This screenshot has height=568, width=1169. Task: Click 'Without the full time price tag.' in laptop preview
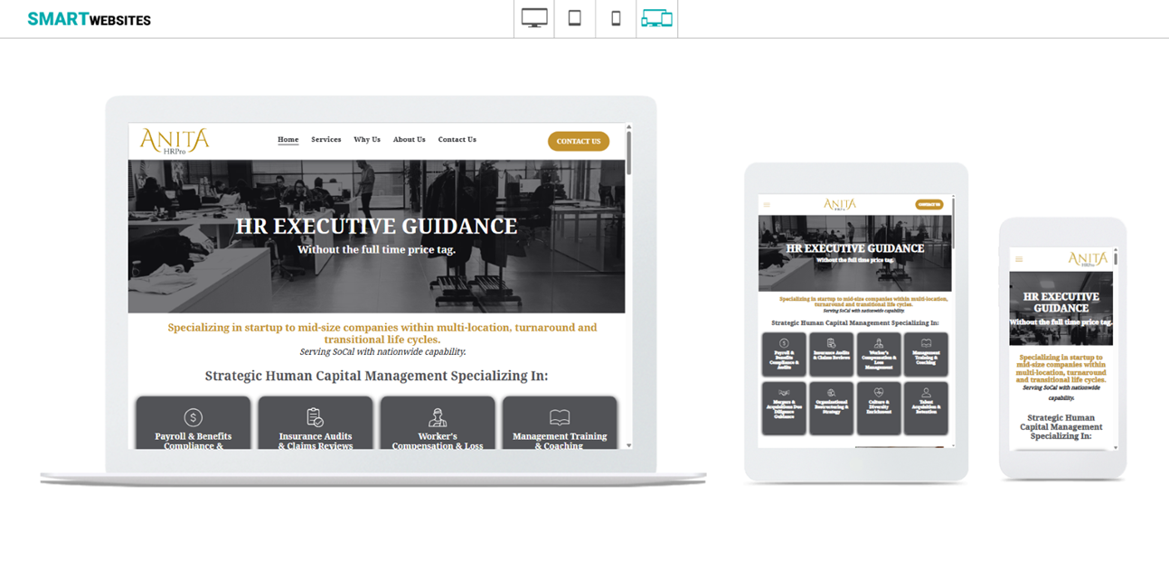377,249
